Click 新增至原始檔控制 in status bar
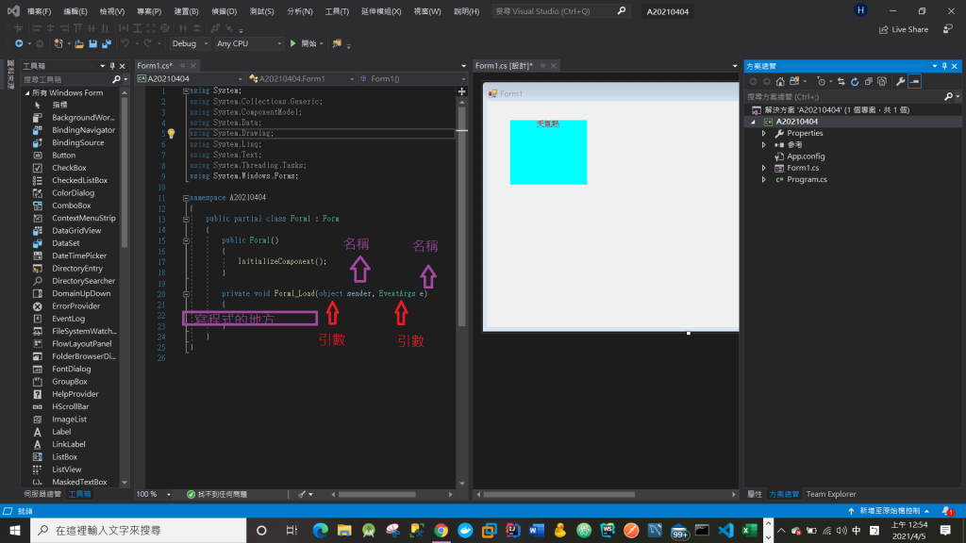This screenshot has width=966, height=543. tap(890, 511)
